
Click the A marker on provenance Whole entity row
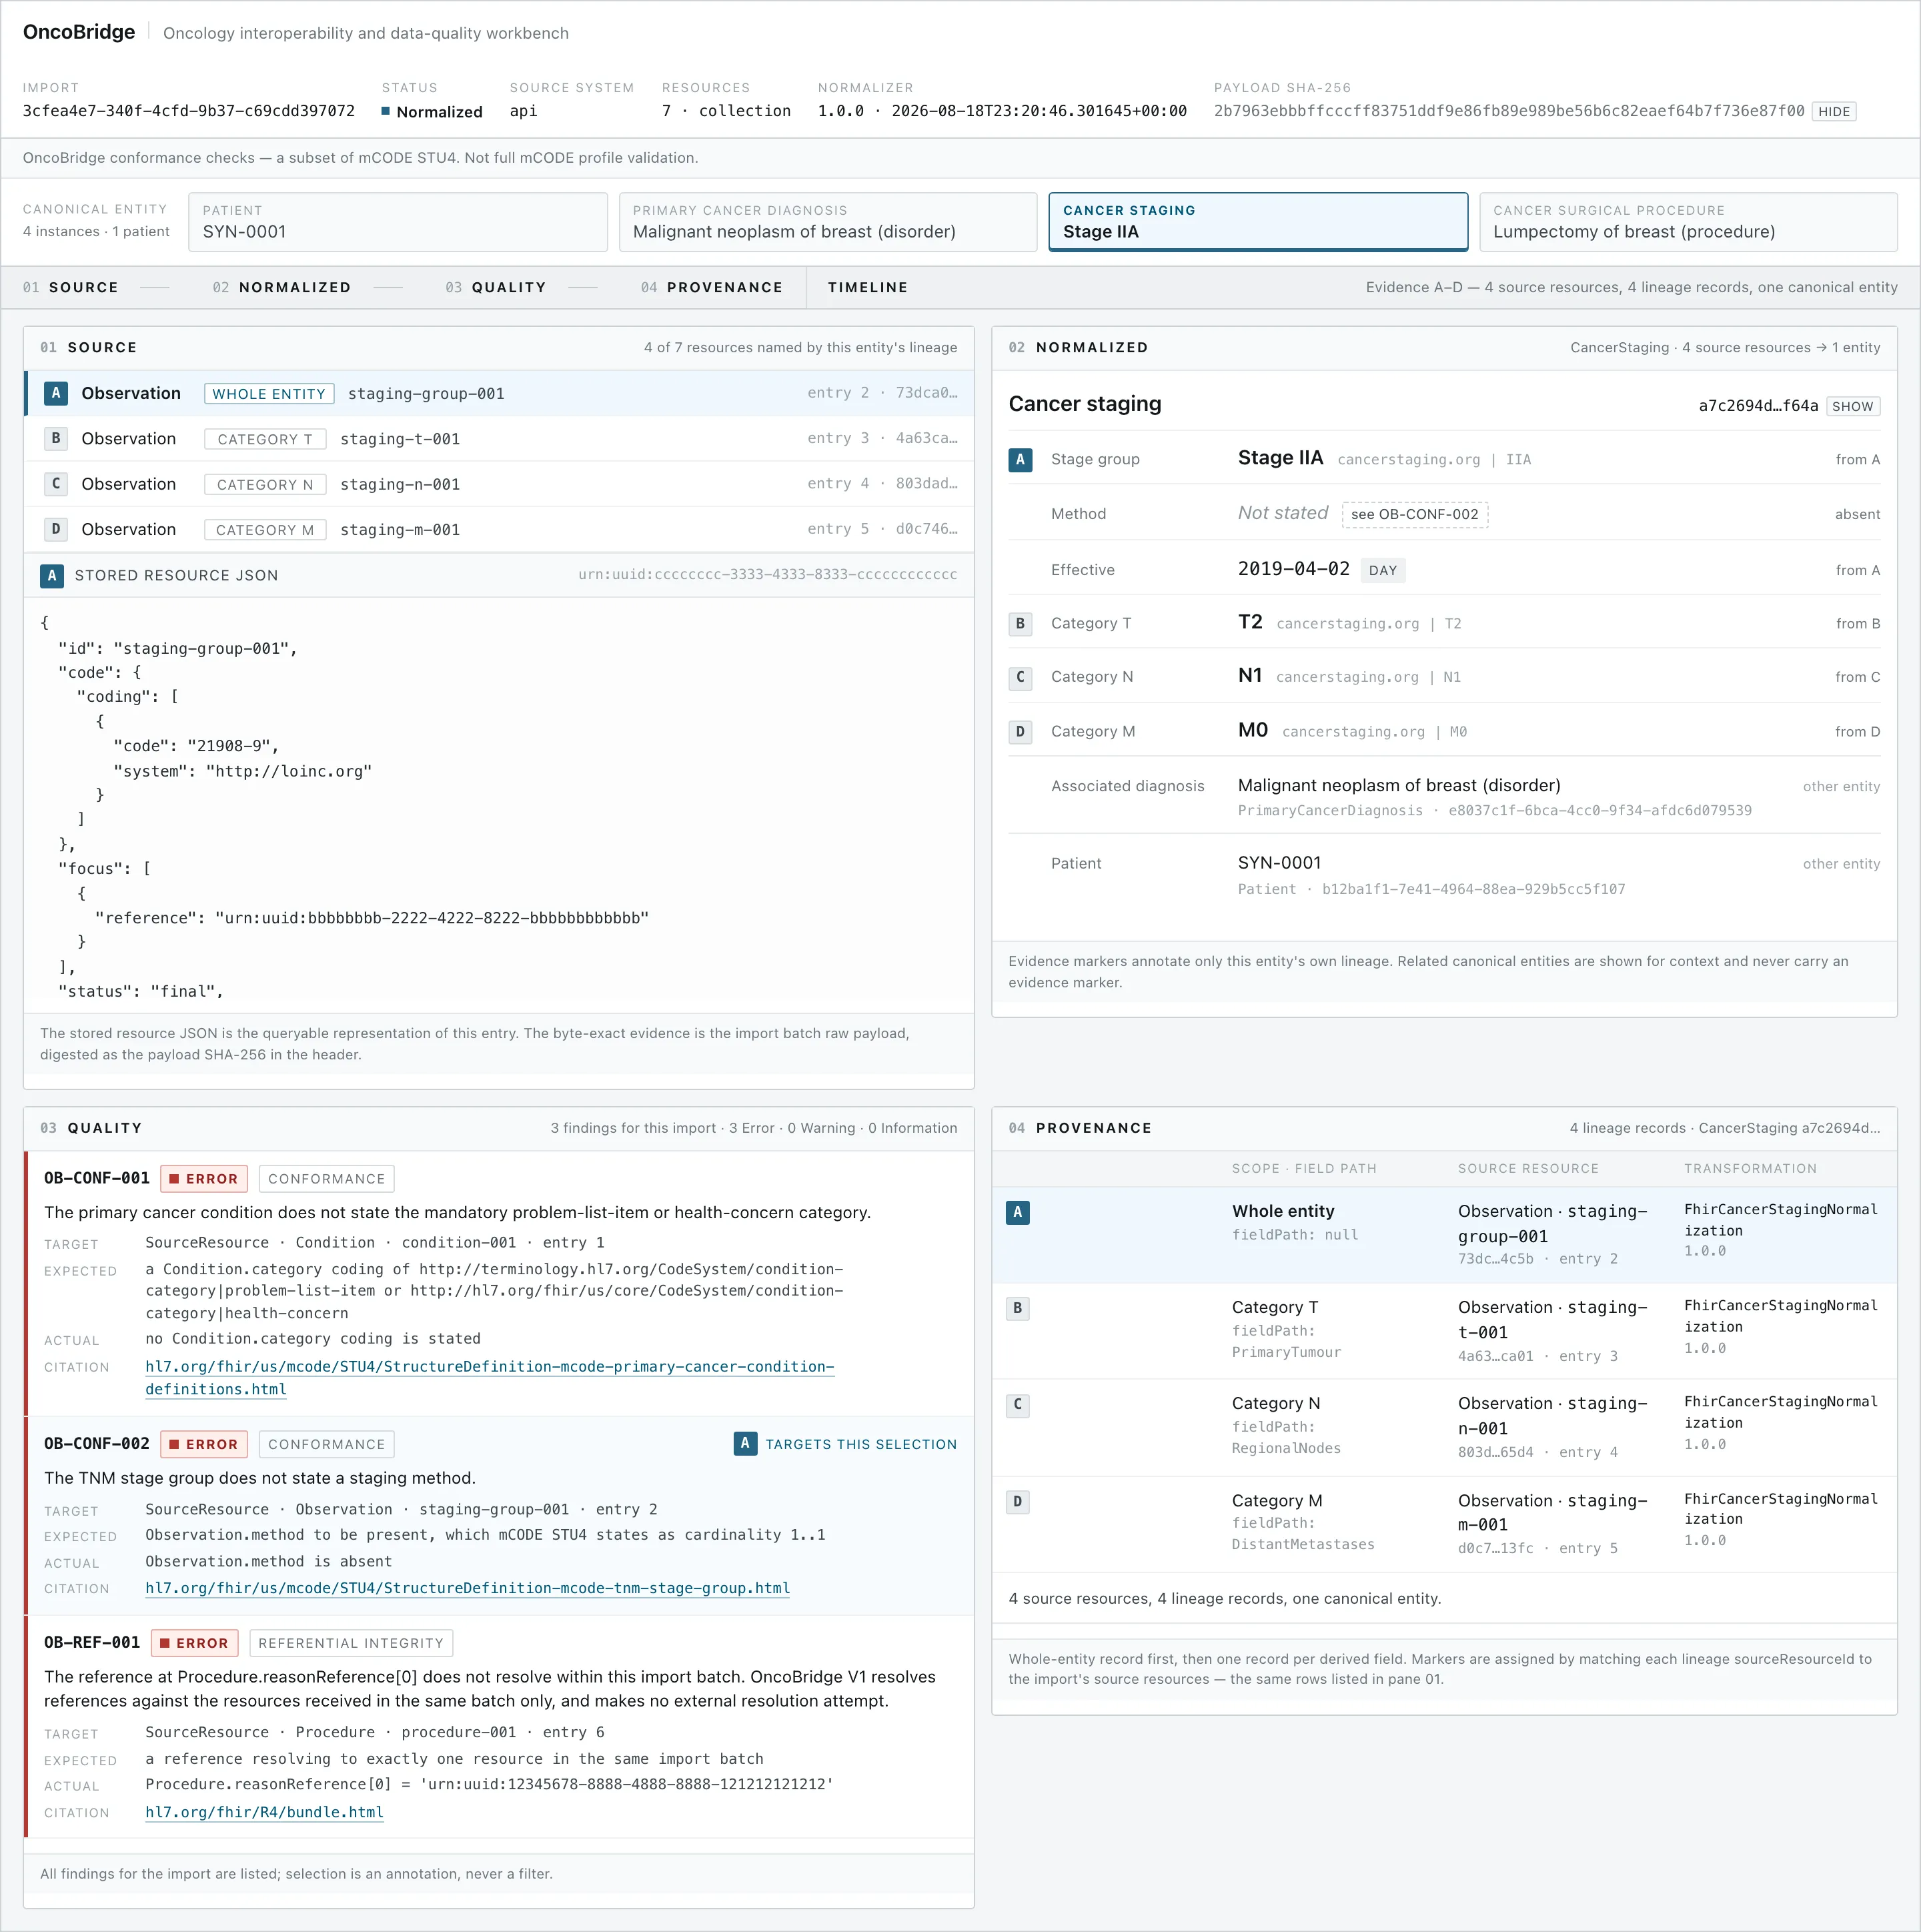pyautogui.click(x=1018, y=1212)
